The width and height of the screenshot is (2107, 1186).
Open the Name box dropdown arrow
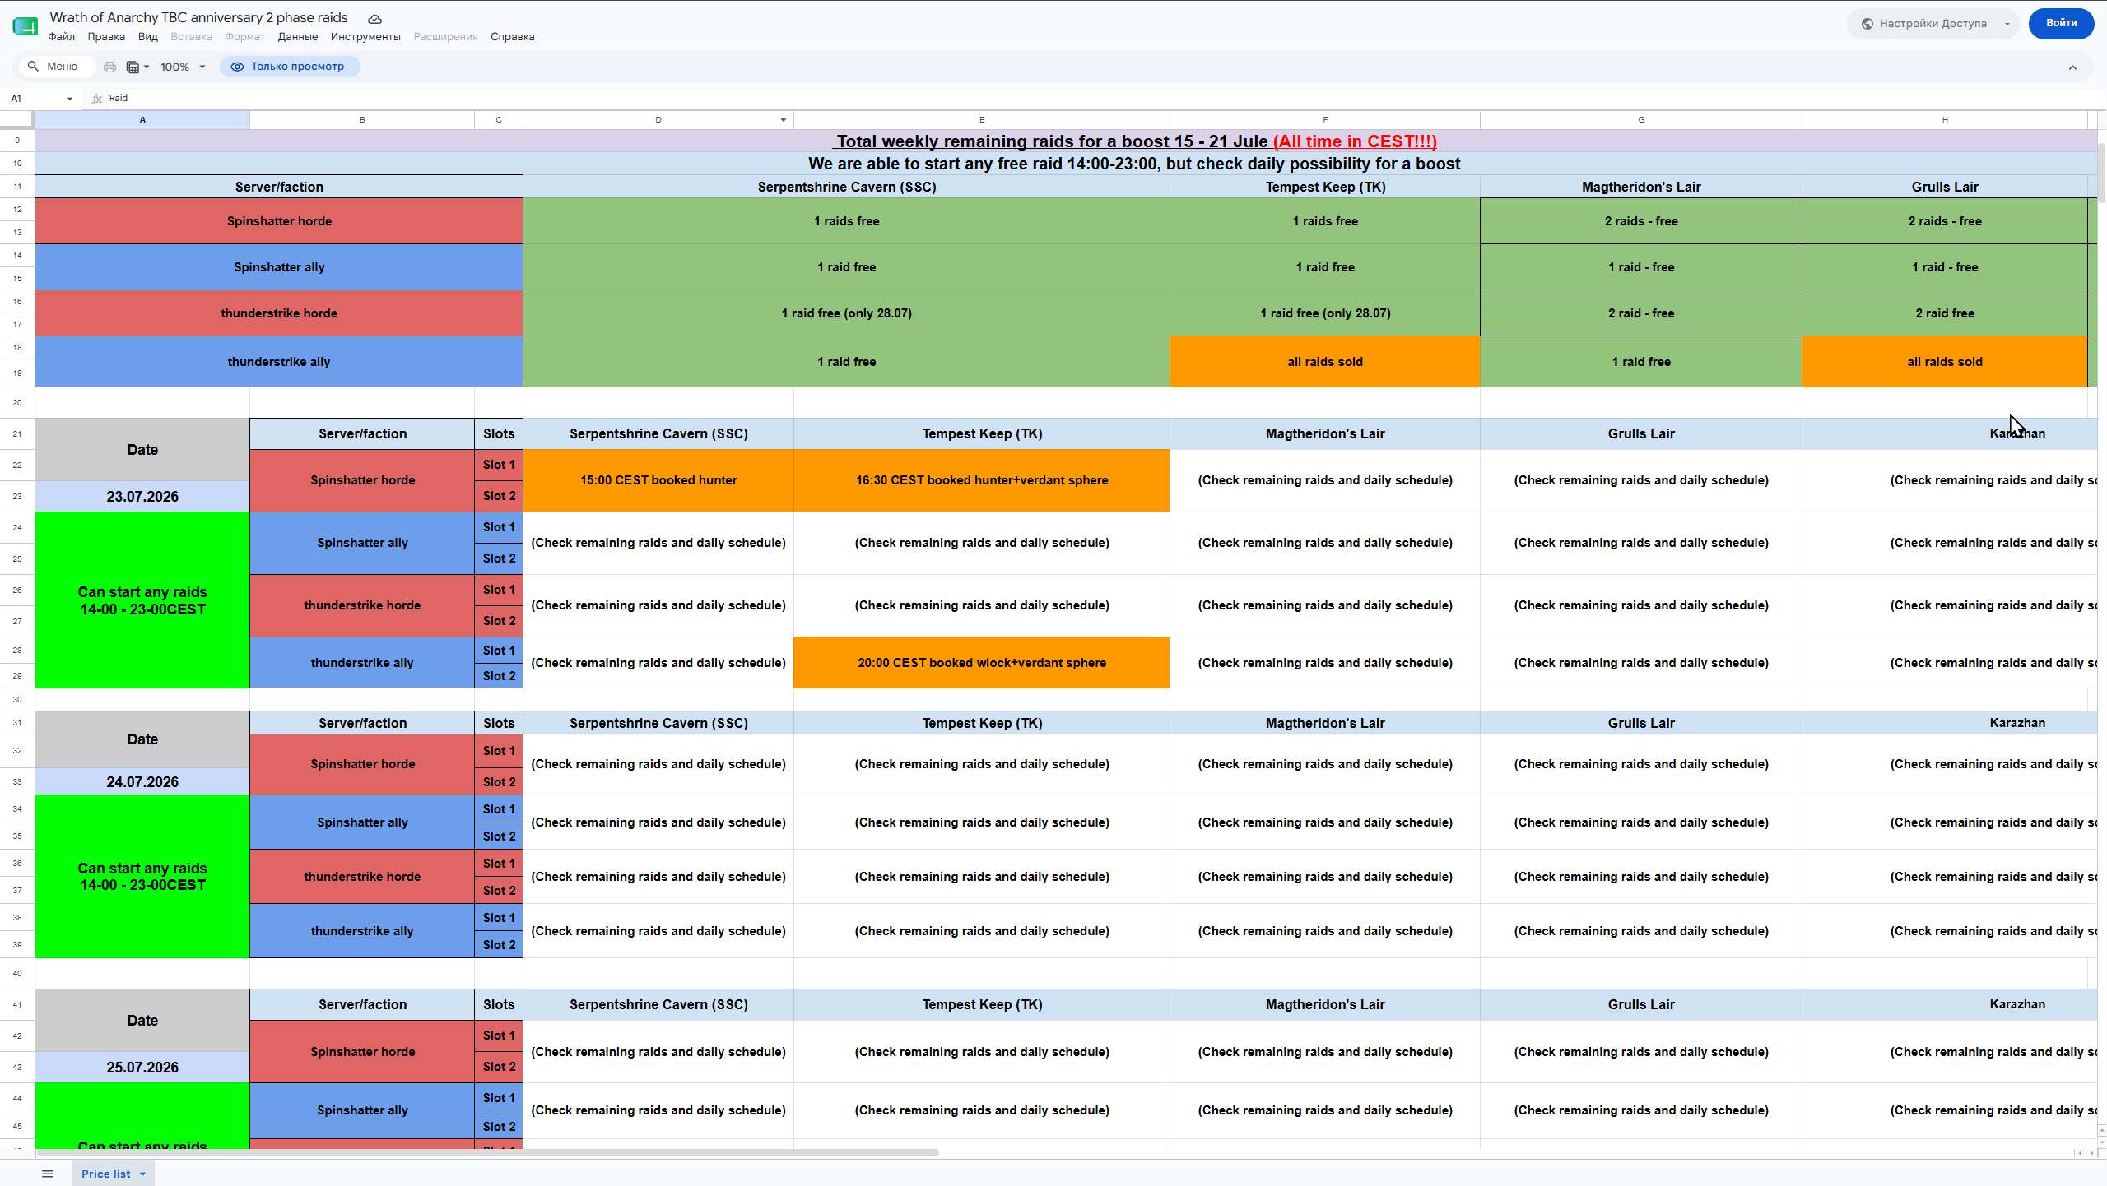[70, 99]
